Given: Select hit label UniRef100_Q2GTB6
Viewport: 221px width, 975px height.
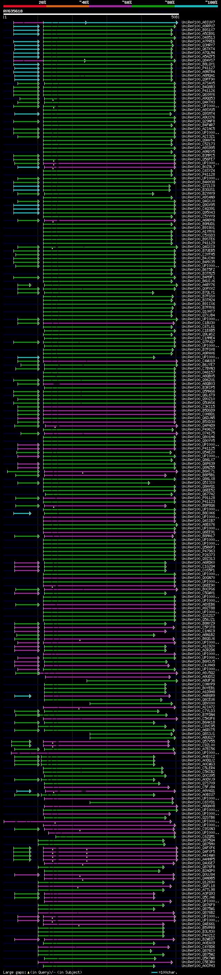Looking at the screenshot, I should (x=198, y=818).
